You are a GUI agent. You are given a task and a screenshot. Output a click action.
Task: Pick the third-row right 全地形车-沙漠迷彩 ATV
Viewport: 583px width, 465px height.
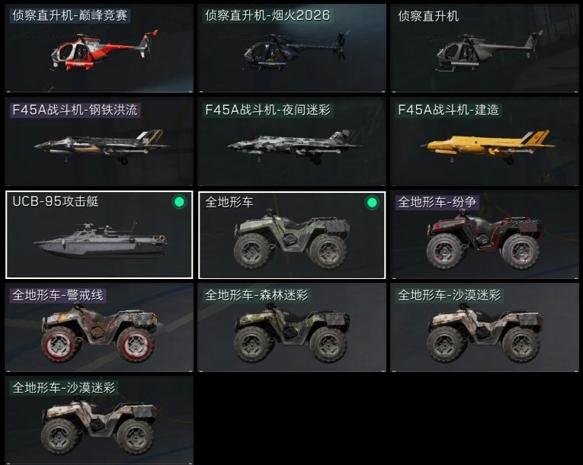485,327
